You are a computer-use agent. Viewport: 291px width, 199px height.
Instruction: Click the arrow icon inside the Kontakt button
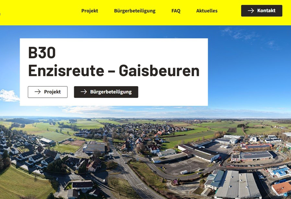click(251, 11)
